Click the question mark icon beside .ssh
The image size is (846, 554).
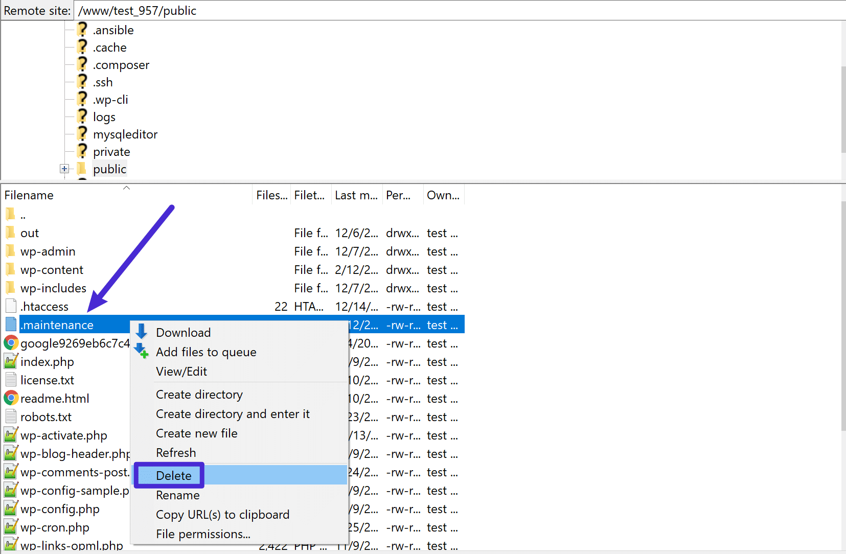coord(82,82)
